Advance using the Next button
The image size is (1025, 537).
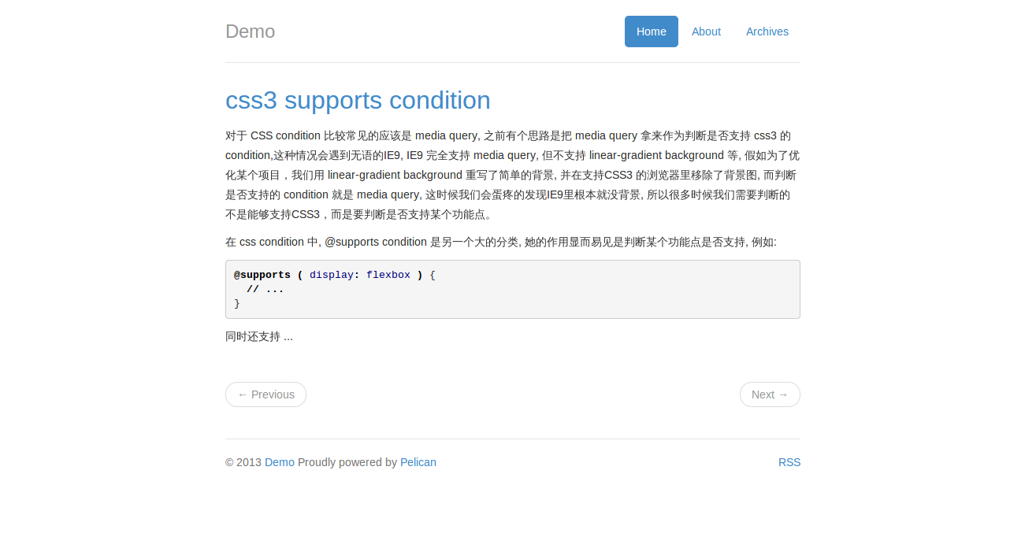click(x=770, y=394)
